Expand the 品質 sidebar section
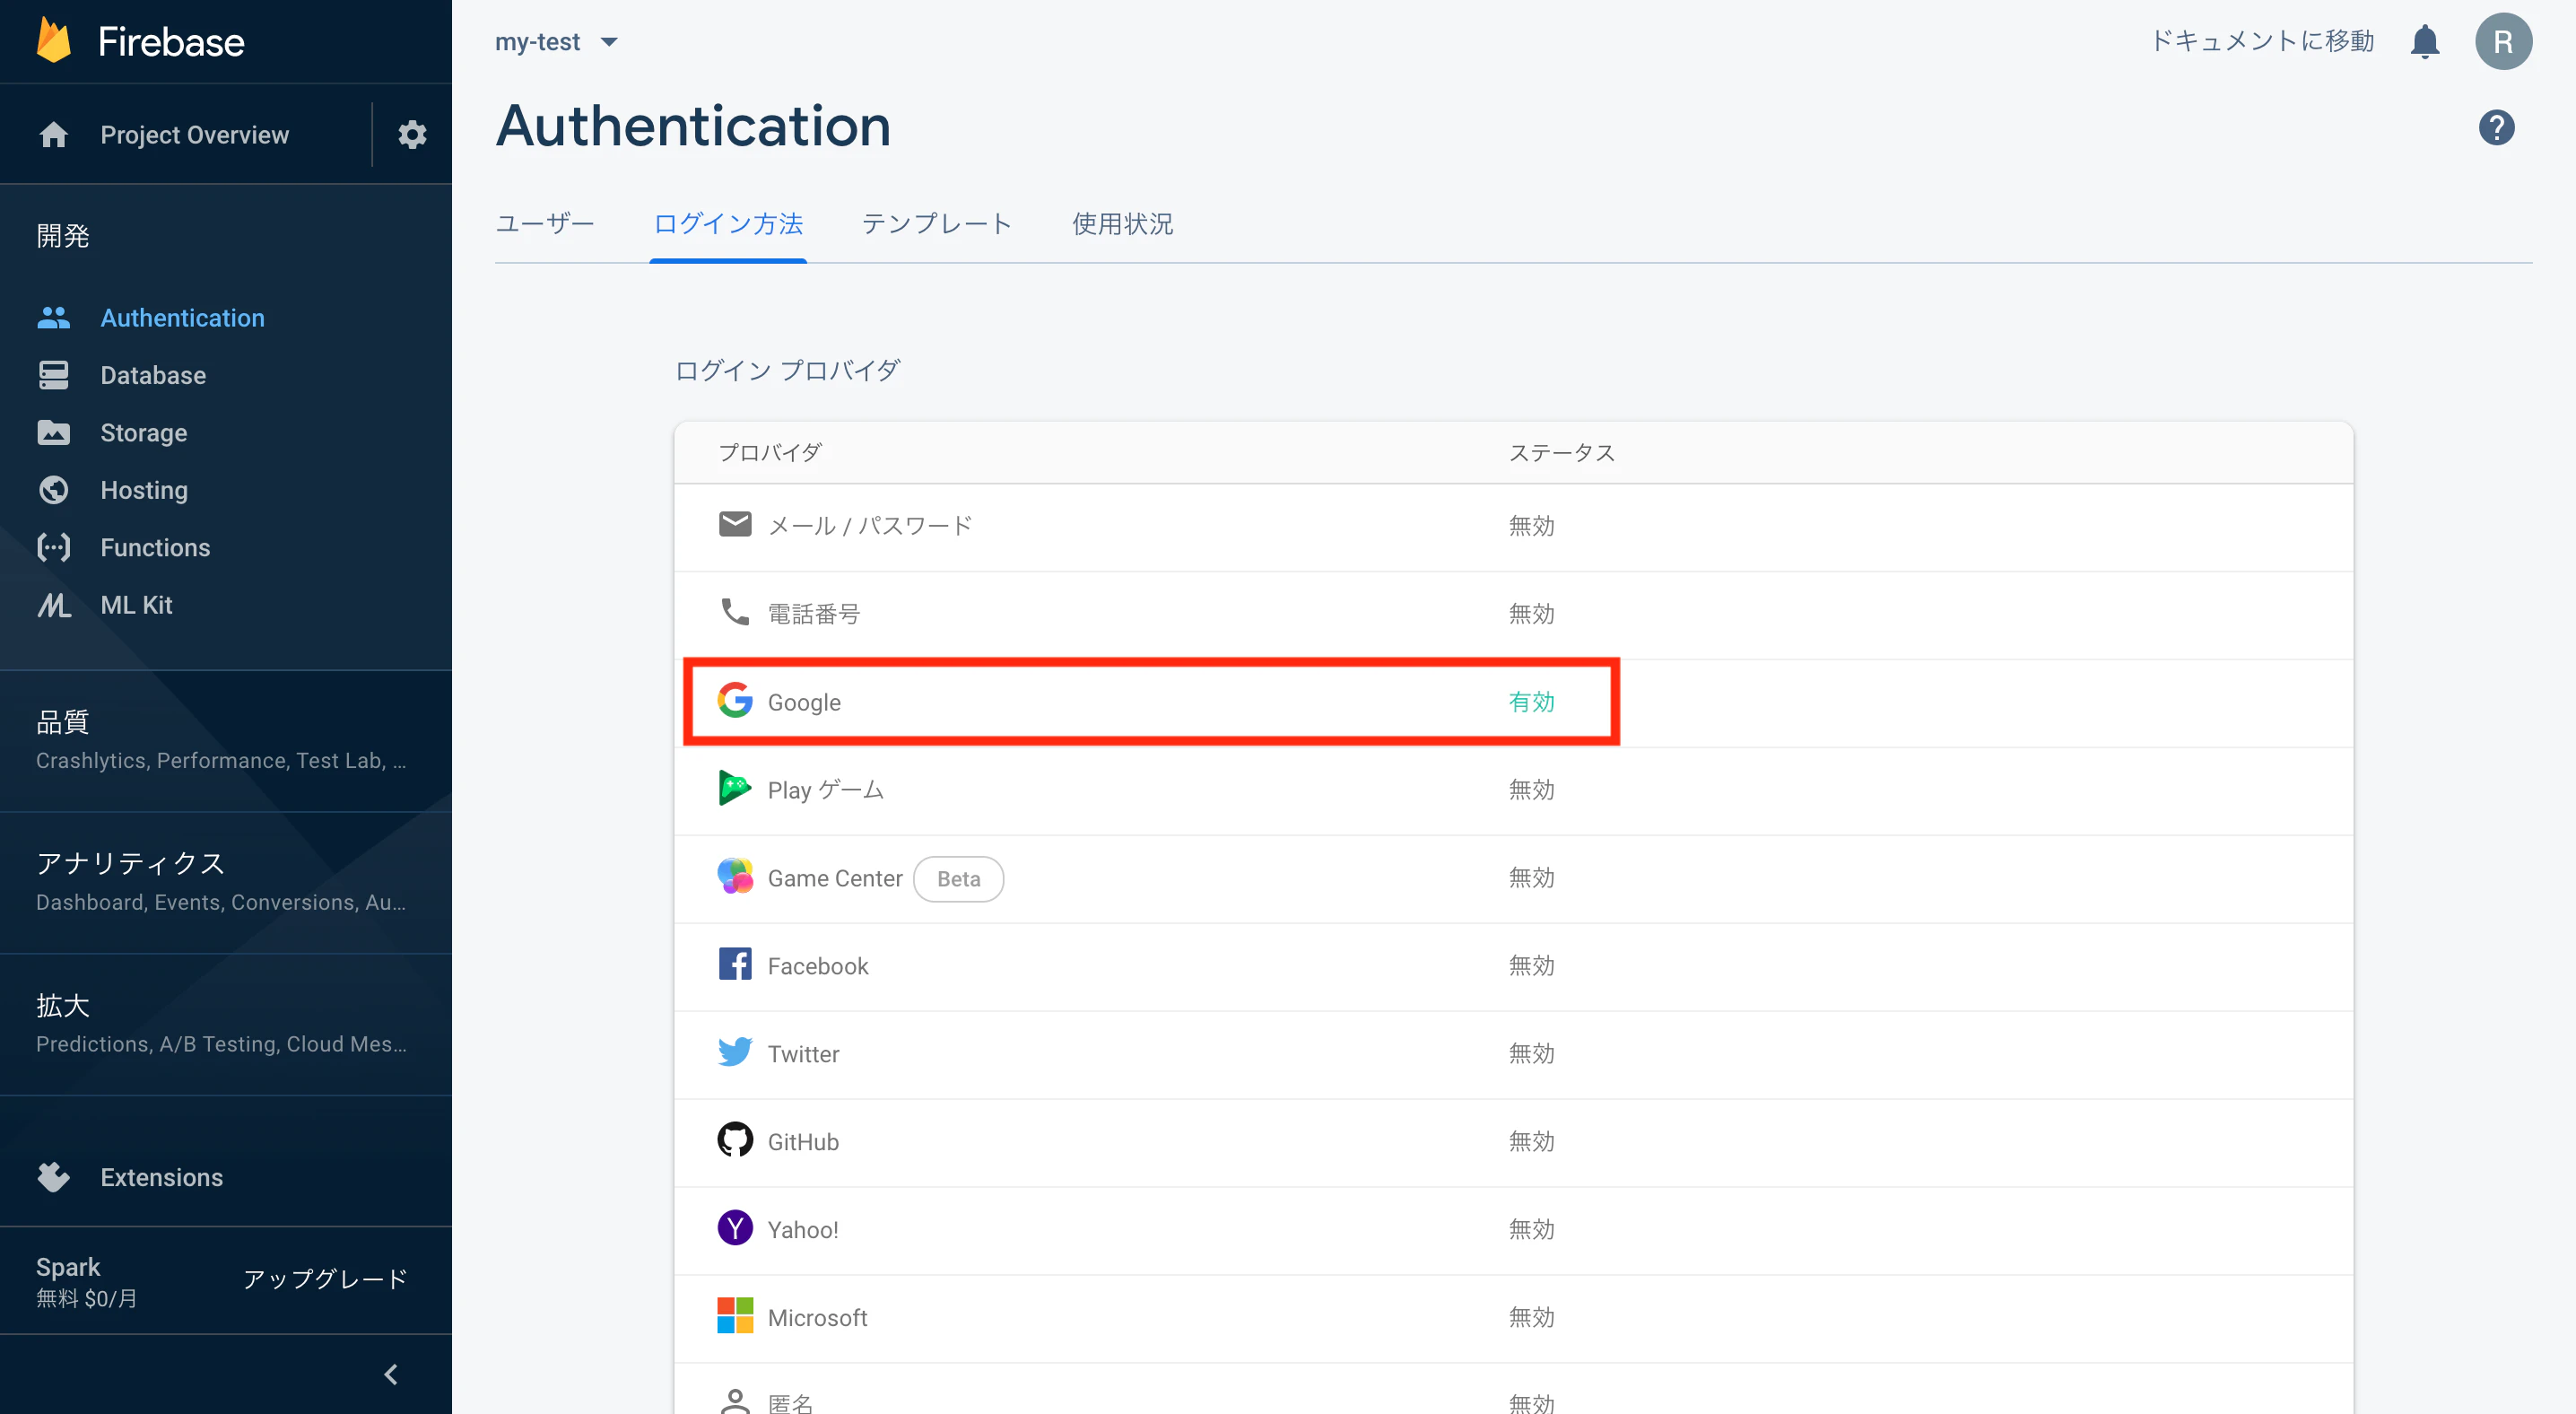Screen dimensions: 2576x1414 click(226, 741)
